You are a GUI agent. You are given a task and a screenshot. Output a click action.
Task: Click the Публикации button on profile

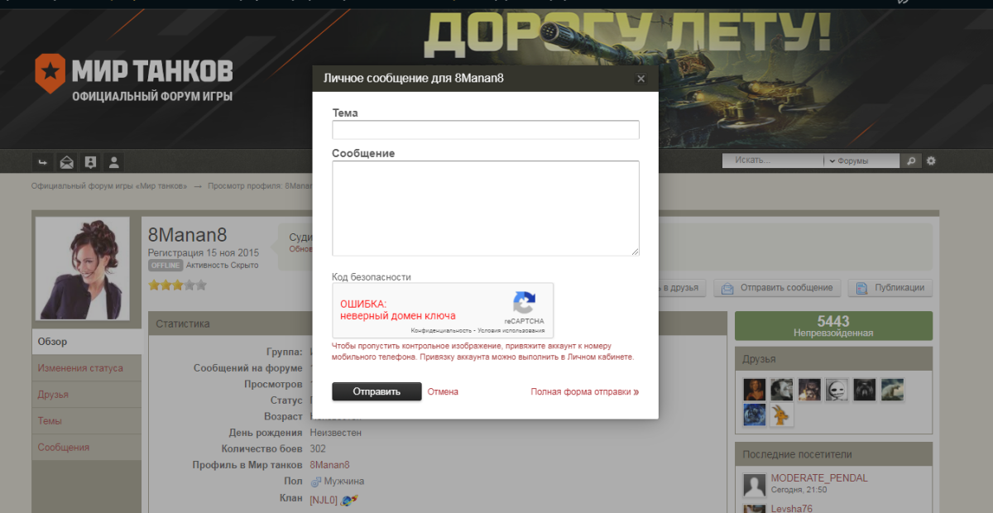pyautogui.click(x=890, y=288)
